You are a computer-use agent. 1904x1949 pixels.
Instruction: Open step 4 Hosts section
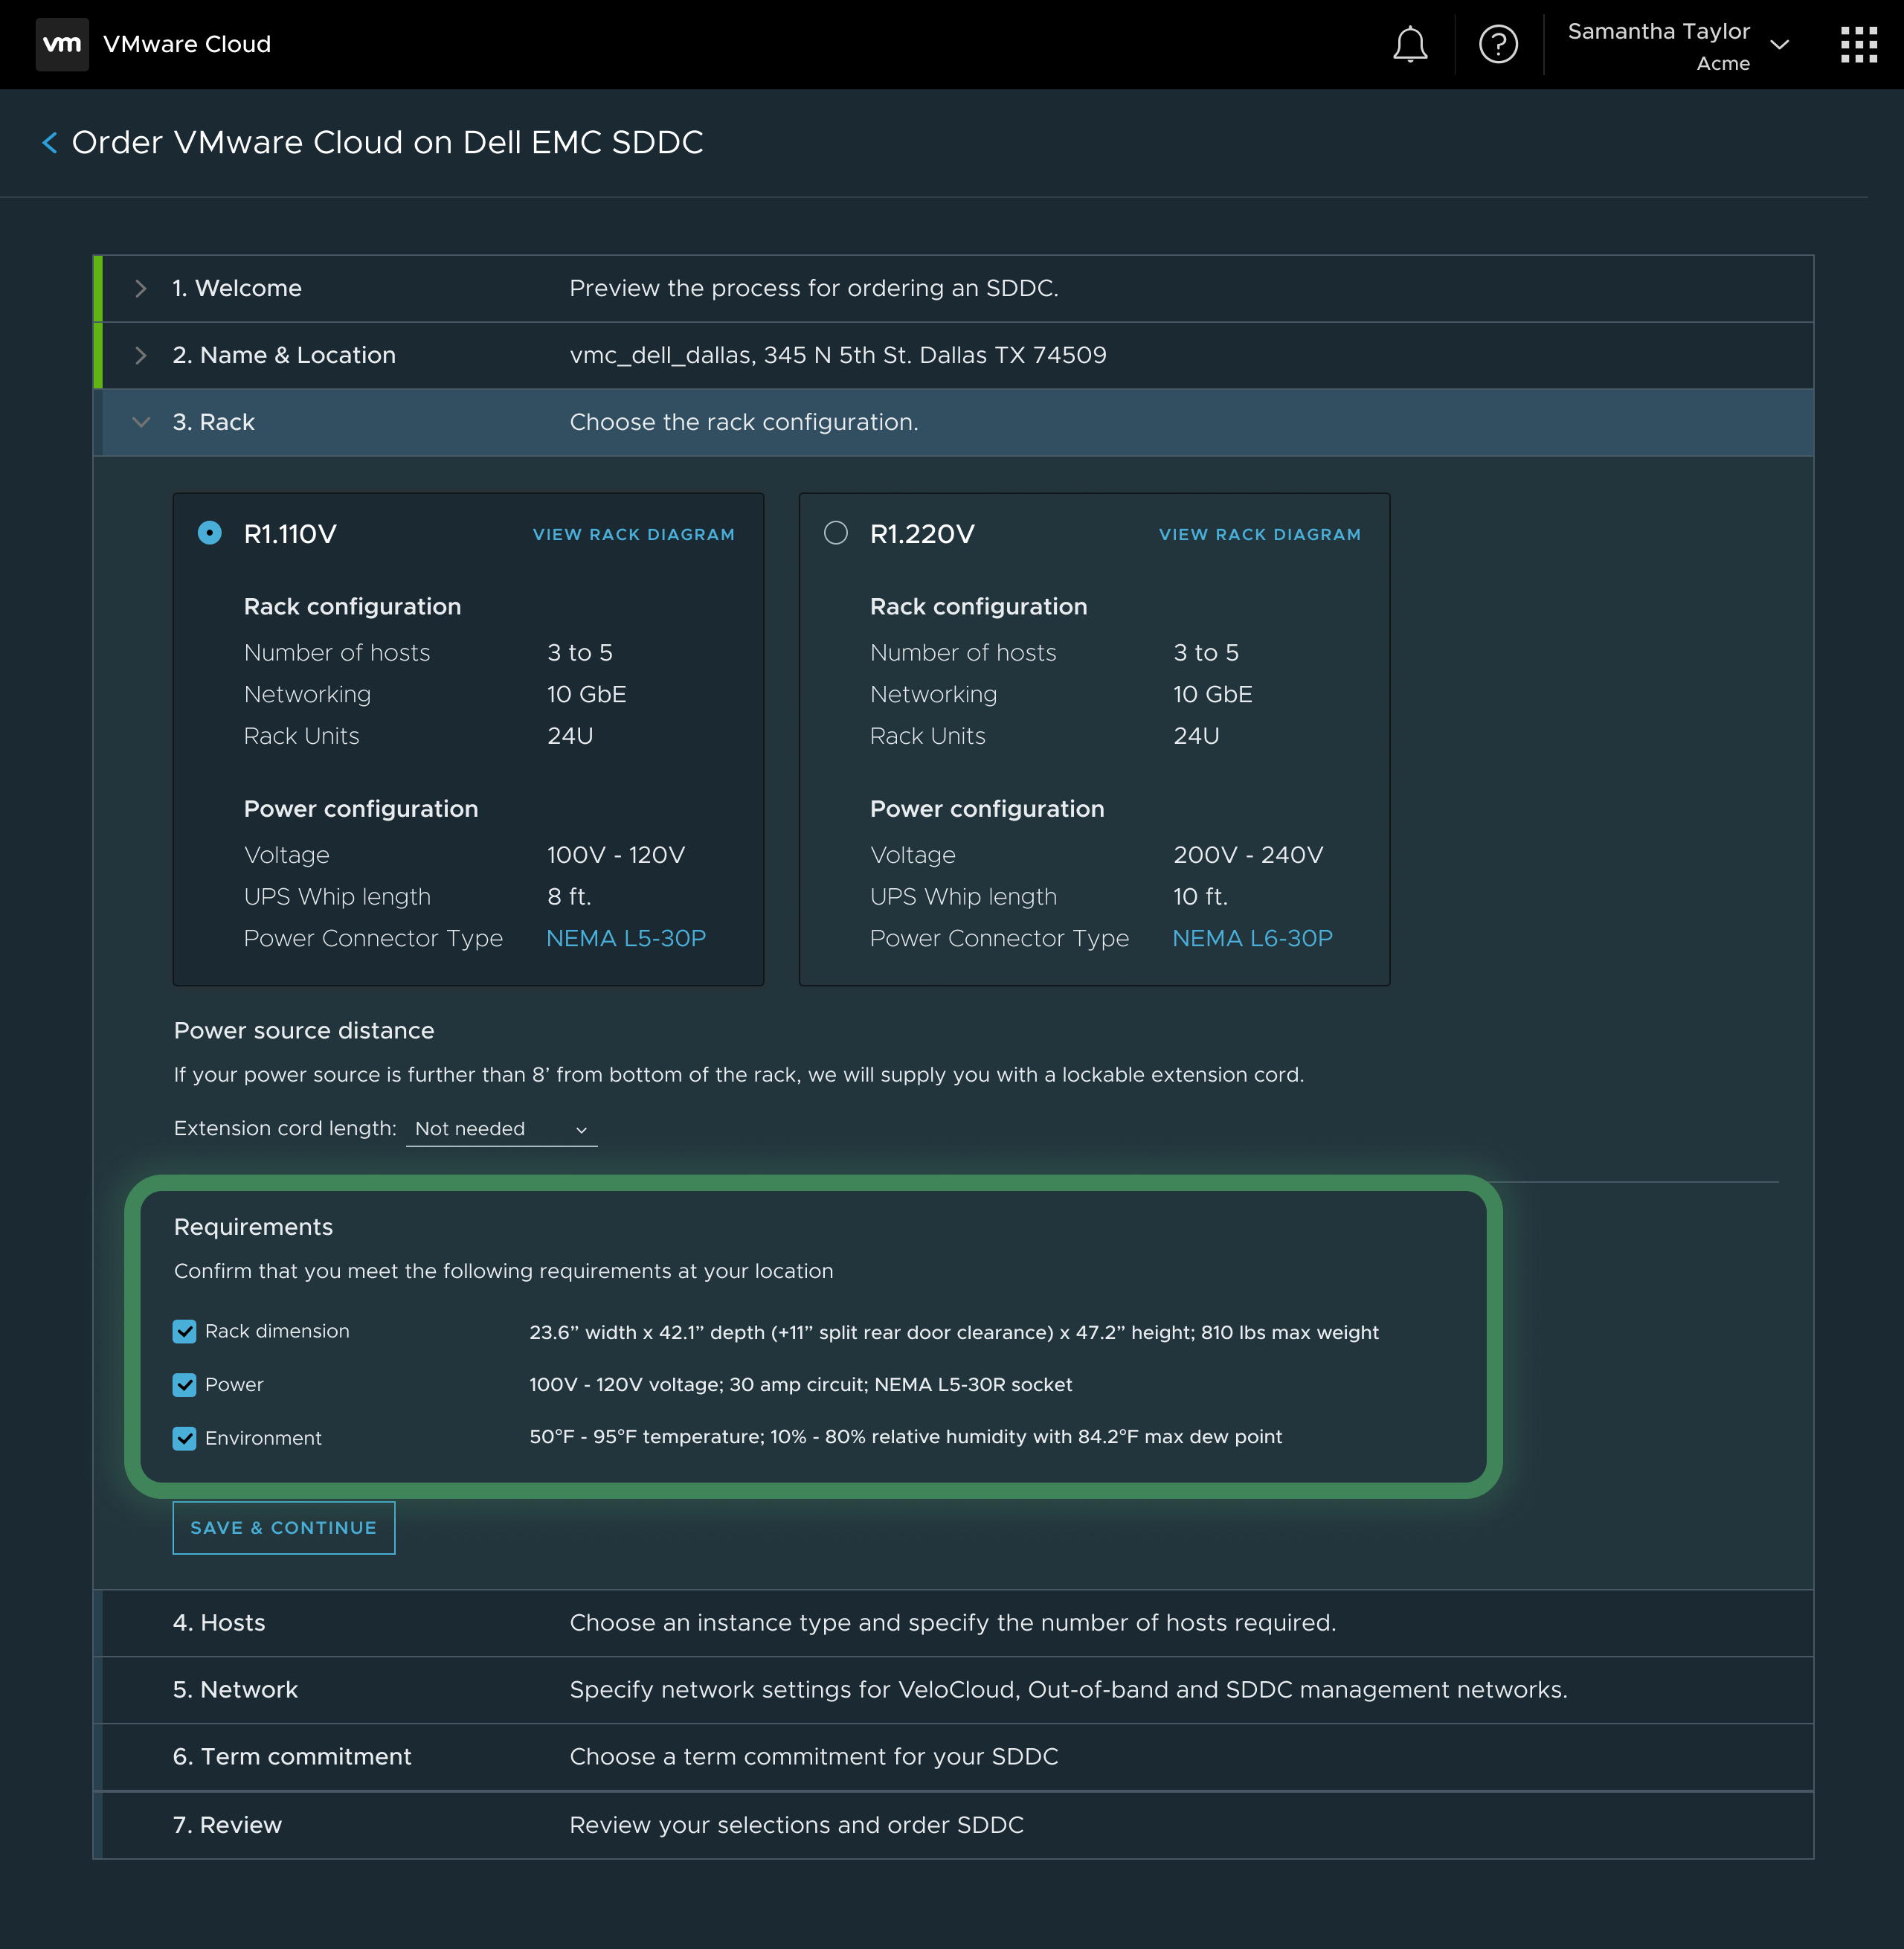(953, 1623)
